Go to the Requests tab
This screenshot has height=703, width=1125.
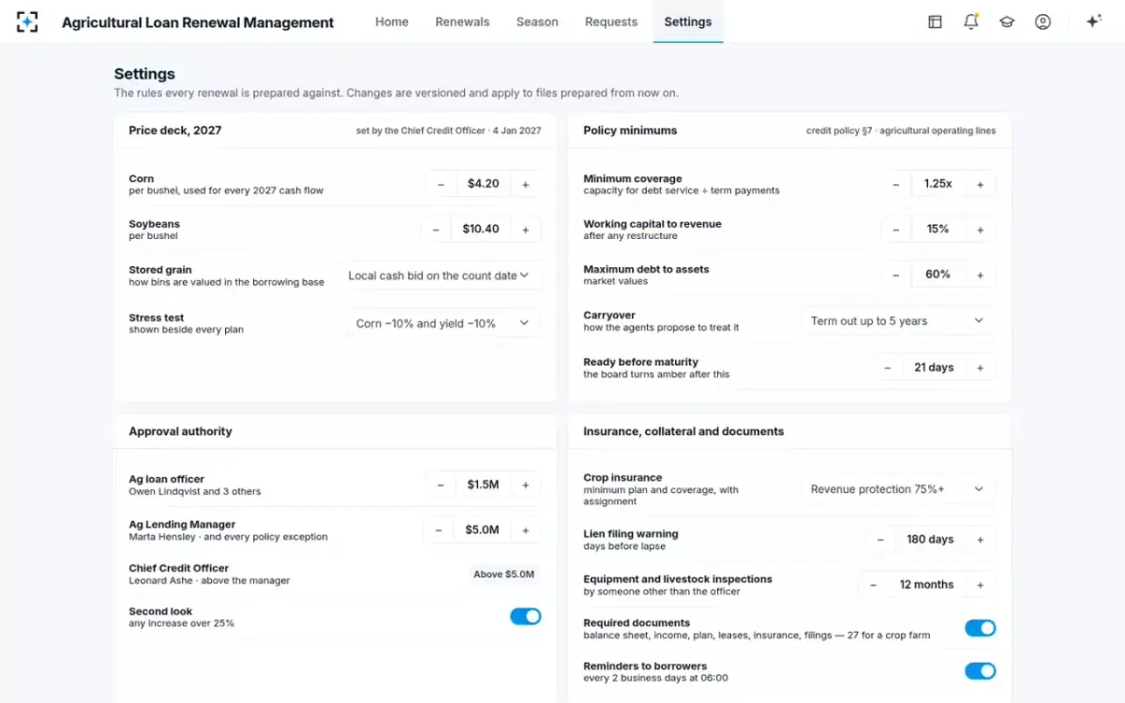[x=611, y=22]
